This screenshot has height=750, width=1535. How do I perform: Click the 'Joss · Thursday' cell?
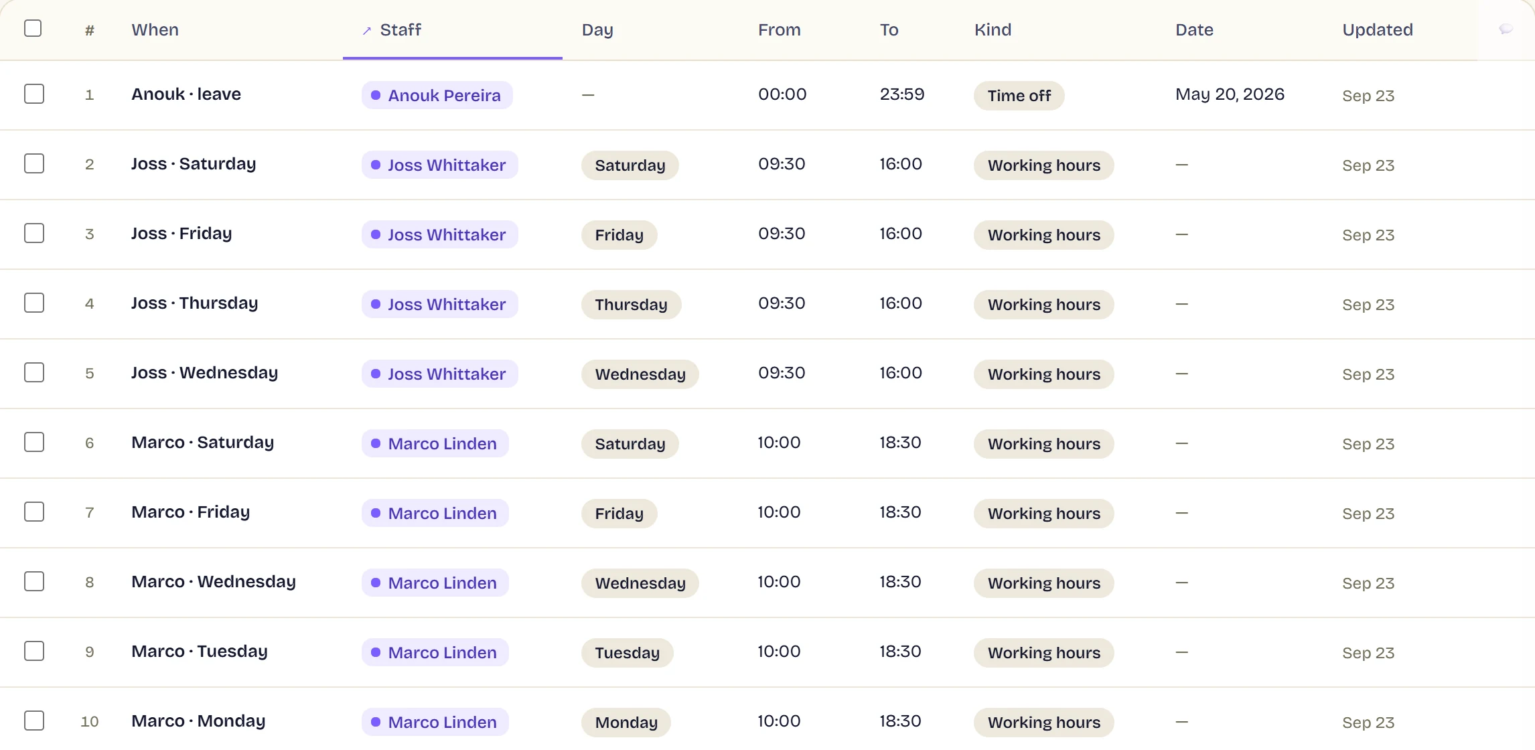[194, 303]
